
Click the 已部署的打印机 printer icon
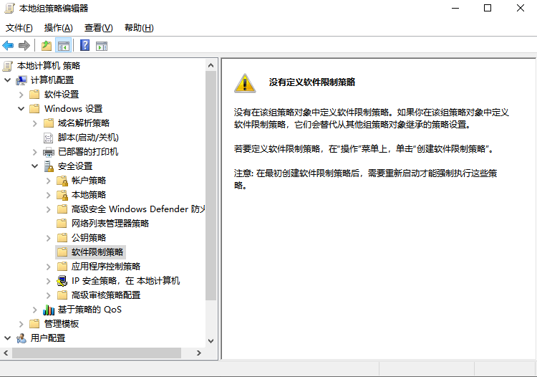[48, 152]
